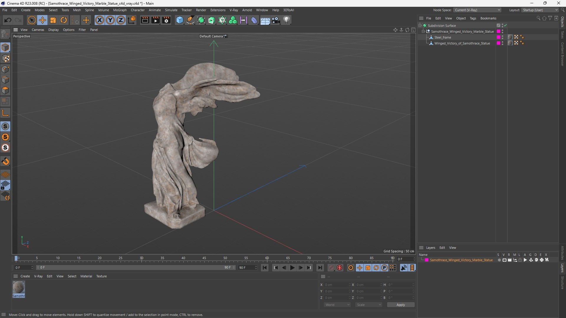Click Make Editable icon in left sidebar
Viewport: 566px width, 318px height.
click(x=5, y=34)
